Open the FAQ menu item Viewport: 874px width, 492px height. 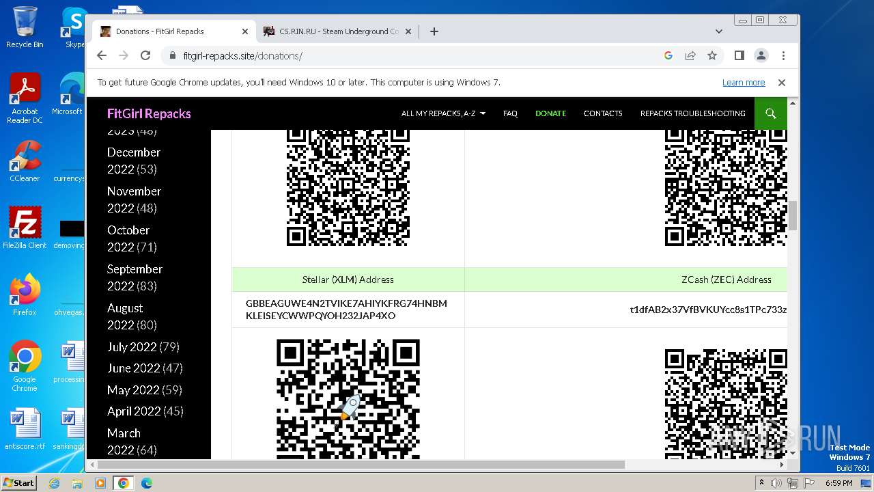[x=510, y=113]
